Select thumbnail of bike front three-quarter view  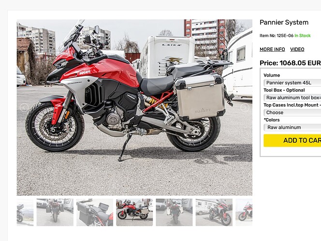coord(214,212)
